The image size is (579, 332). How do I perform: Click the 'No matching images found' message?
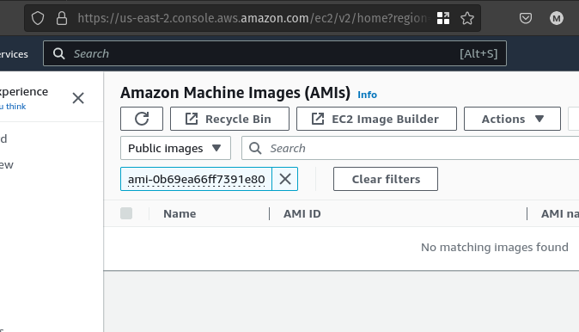(x=495, y=247)
